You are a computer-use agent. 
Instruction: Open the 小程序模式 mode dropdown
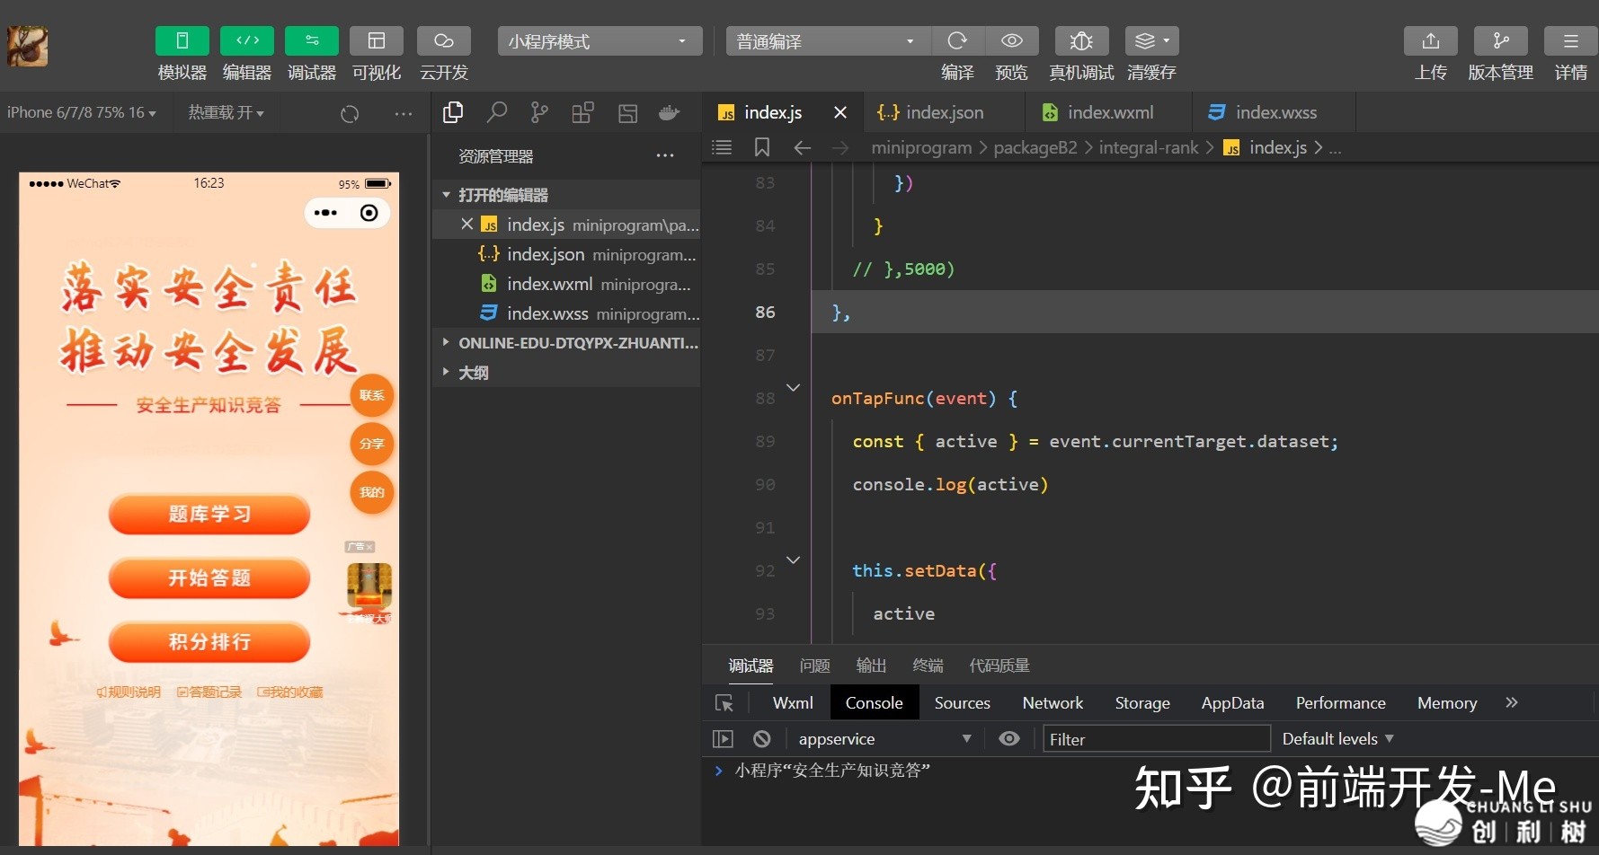coord(600,41)
